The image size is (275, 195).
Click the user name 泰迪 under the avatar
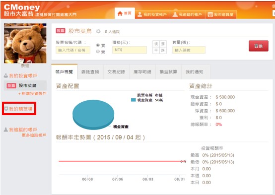(25, 66)
